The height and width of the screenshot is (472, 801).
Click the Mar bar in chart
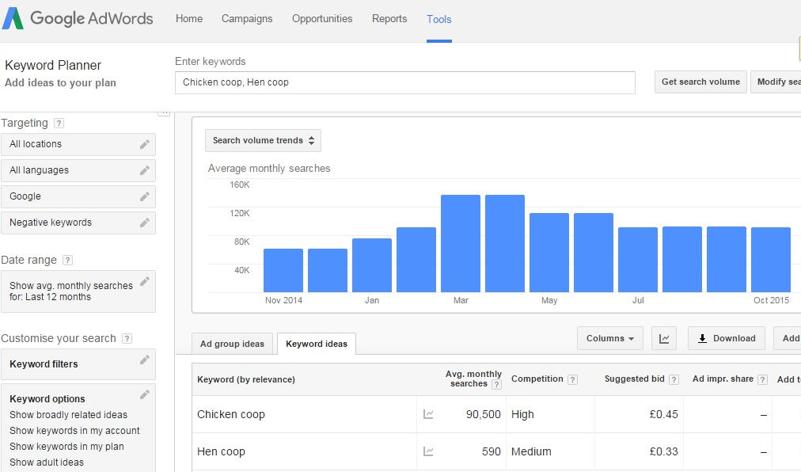pyautogui.click(x=461, y=243)
